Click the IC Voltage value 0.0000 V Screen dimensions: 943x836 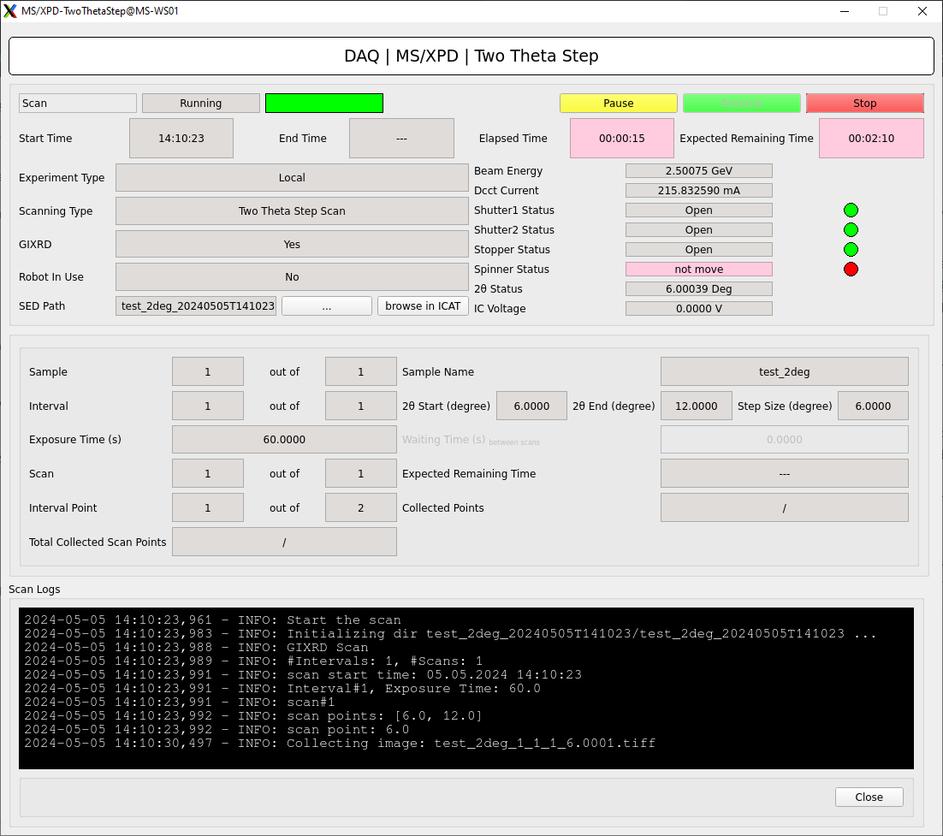(699, 309)
